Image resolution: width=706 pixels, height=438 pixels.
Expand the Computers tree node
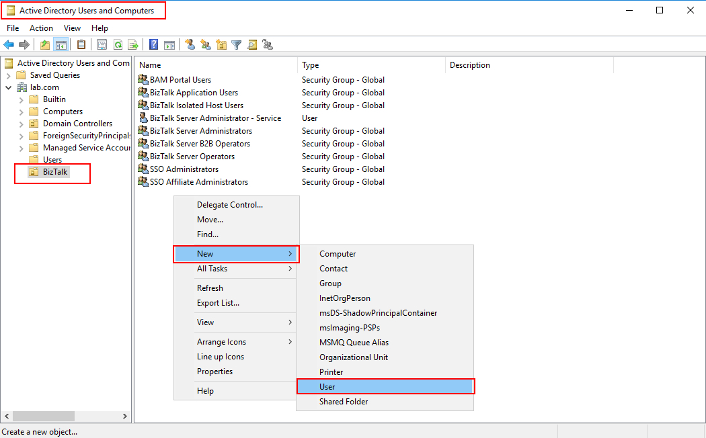21,112
